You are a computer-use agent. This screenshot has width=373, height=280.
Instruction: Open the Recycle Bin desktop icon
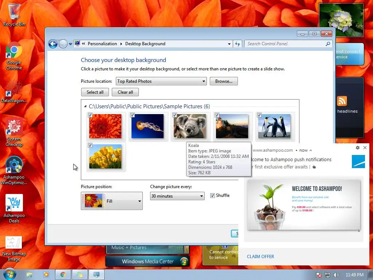point(14,15)
